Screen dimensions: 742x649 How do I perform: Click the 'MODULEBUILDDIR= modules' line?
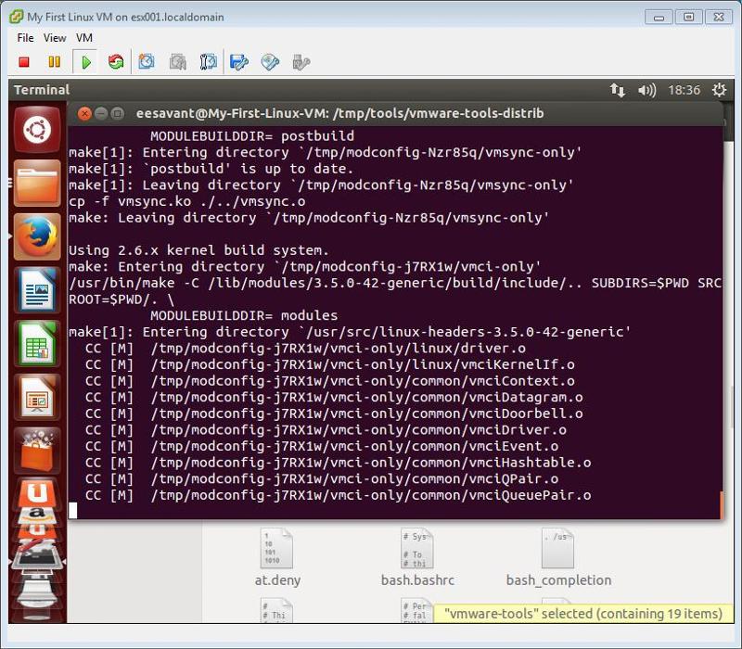click(244, 315)
